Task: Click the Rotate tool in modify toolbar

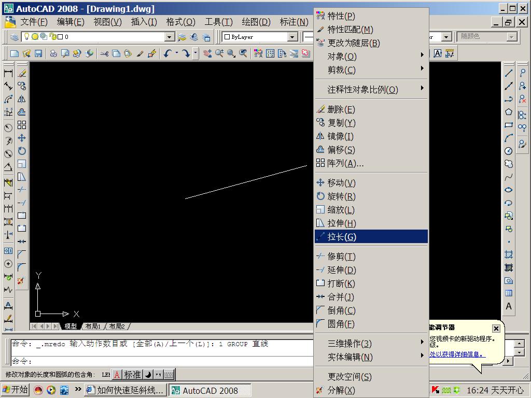Action: (22, 151)
